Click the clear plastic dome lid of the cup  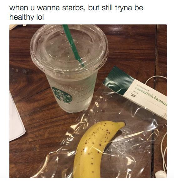(x=69, y=49)
